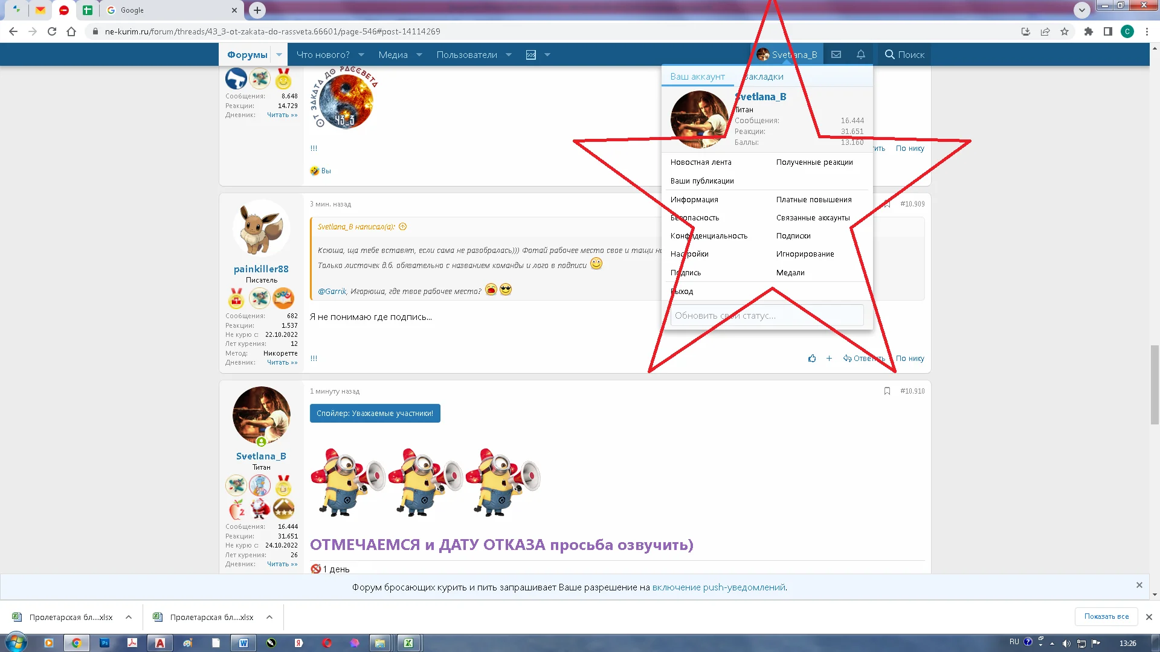Screen dimensions: 1160x652
Task: Mute system volume in the tray
Action: [1067, 643]
